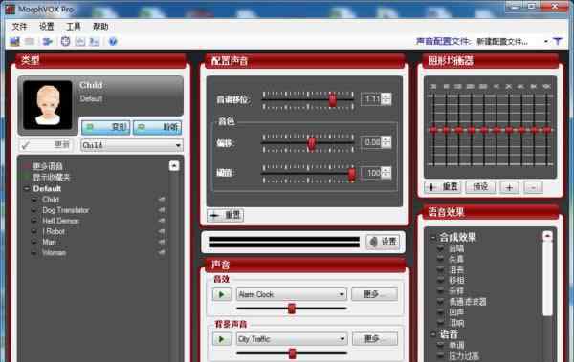This screenshot has height=362, width=574.
Task: Open the Child voice selection dropdown
Action: pyautogui.click(x=132, y=145)
